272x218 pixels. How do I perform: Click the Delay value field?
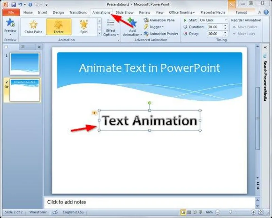(215, 34)
